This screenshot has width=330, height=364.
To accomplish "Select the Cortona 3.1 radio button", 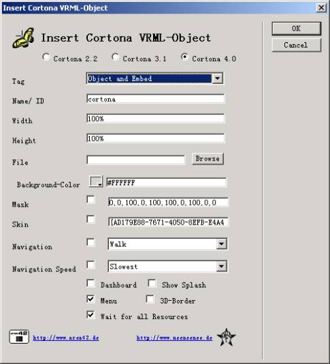I will click(115, 57).
